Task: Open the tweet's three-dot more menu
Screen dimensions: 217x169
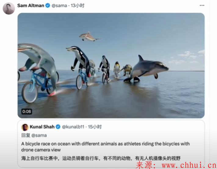Action: pos(202,5)
